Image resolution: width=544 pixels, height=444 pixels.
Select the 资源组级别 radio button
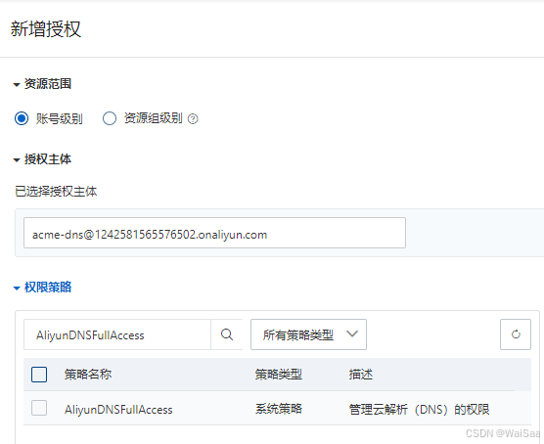(110, 118)
